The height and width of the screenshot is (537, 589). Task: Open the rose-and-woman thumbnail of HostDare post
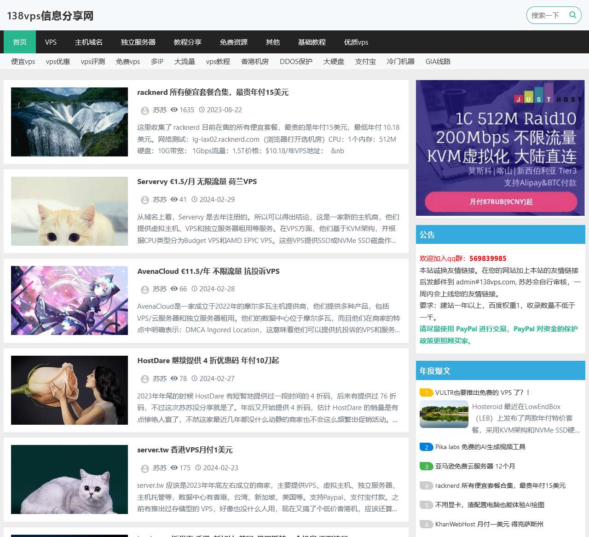69,390
